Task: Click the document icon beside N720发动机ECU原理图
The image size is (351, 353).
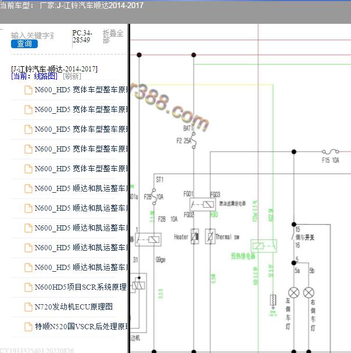Action: (28, 307)
